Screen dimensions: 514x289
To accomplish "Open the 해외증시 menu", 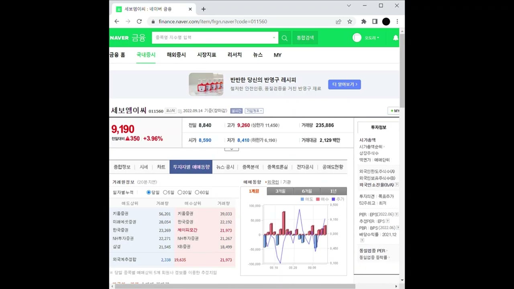I will click(x=176, y=55).
